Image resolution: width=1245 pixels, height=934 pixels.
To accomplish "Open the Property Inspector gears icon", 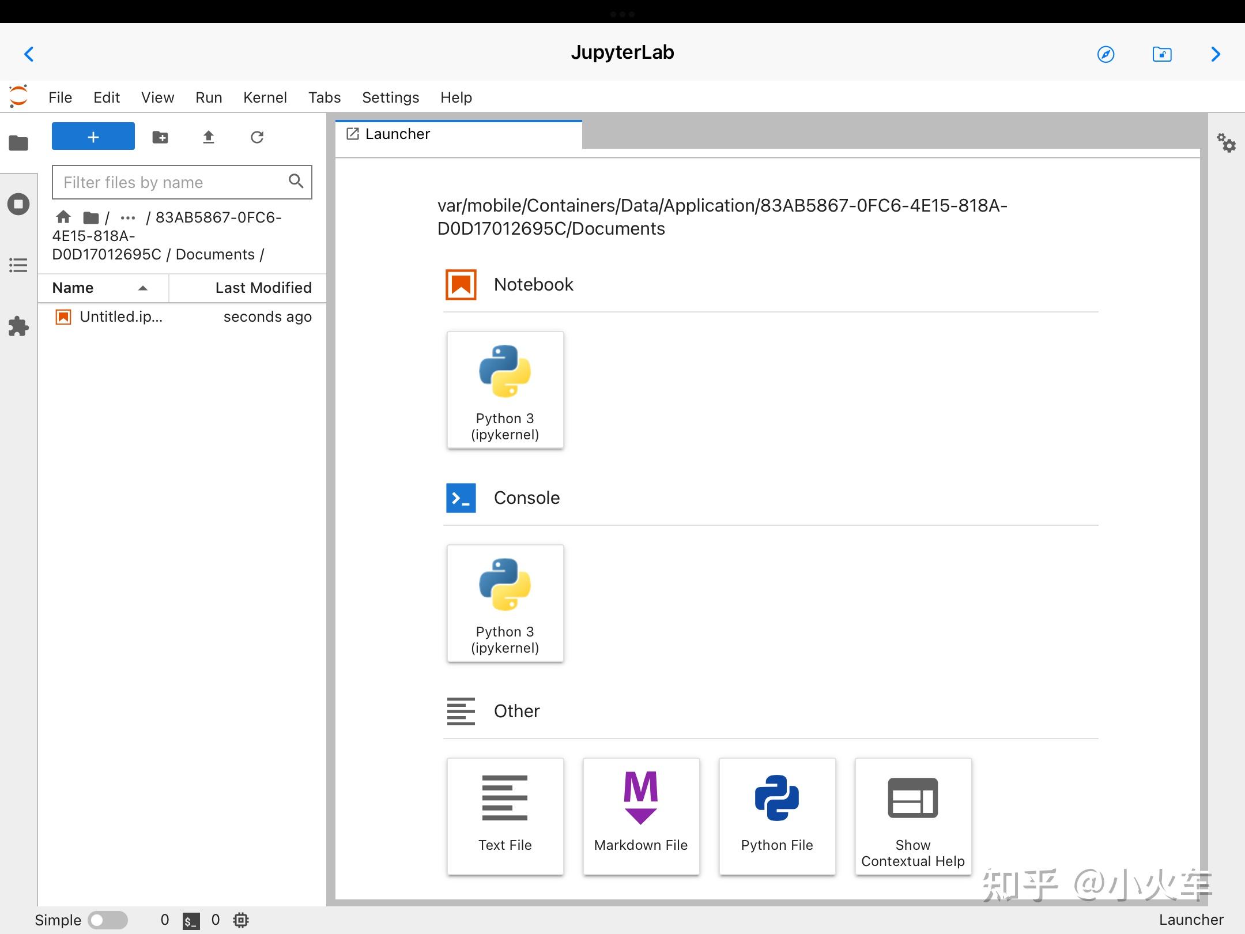I will click(1226, 142).
